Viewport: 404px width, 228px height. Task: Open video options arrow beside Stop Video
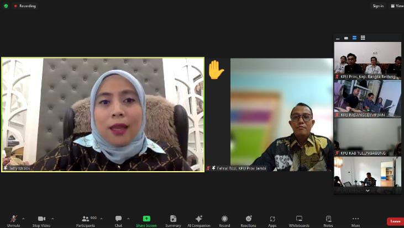[x=53, y=218]
